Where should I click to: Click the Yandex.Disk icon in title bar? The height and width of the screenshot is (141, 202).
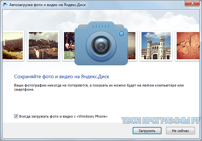click(5, 5)
